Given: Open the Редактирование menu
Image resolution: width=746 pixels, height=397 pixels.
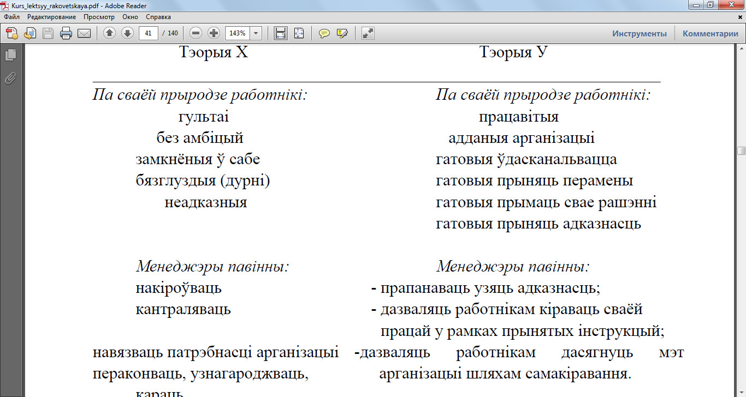Looking at the screenshot, I should pos(52,17).
